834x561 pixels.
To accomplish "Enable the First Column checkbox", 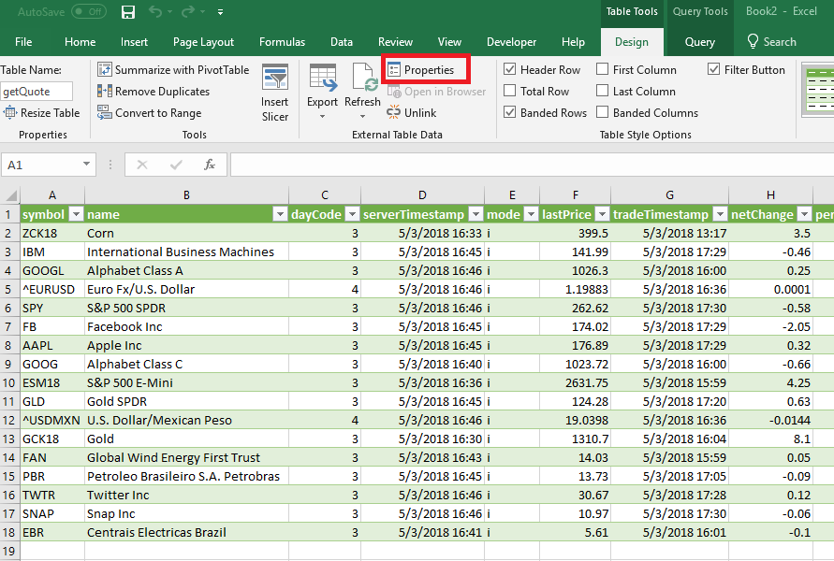I will (x=602, y=69).
